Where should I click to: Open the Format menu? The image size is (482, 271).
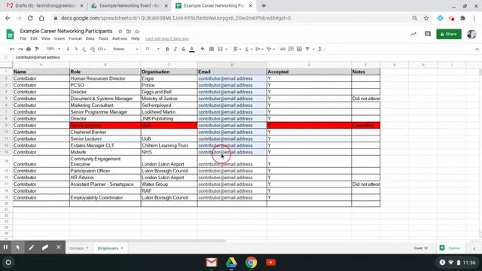[x=75, y=38]
